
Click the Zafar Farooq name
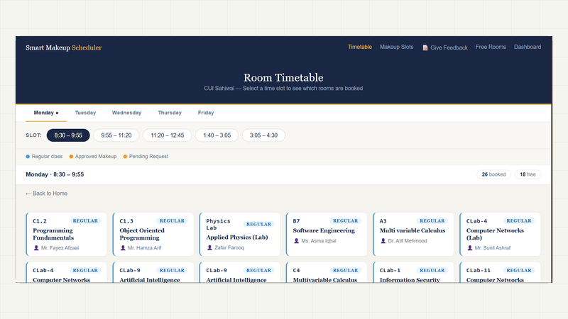229,247
